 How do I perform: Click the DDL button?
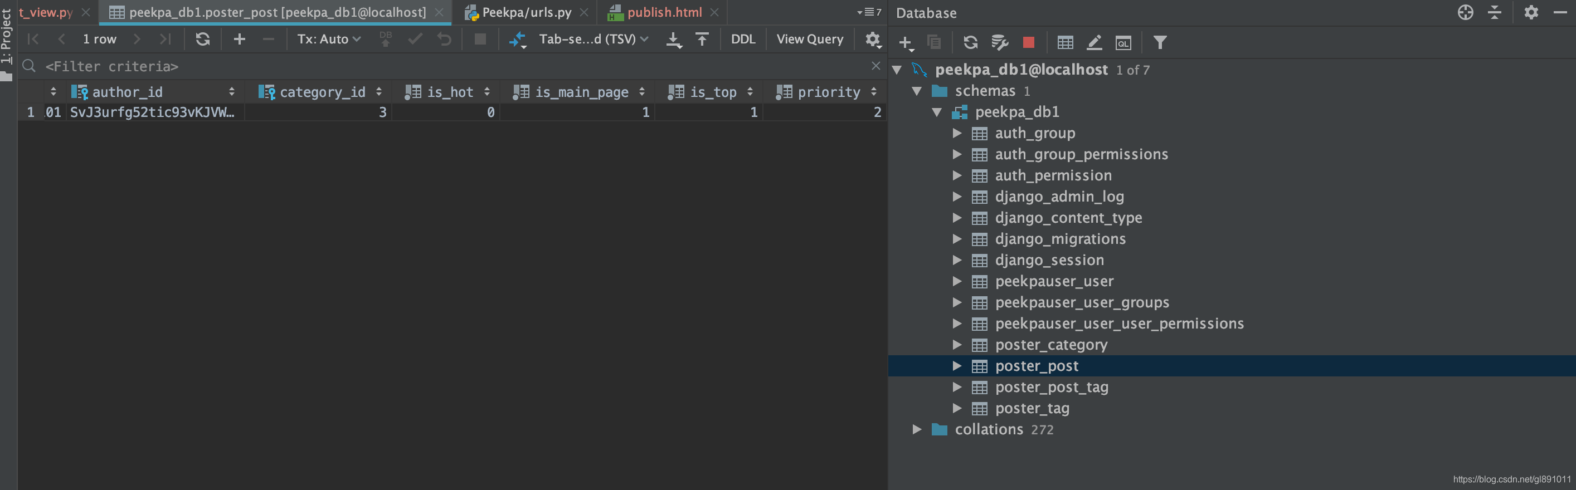[743, 39]
